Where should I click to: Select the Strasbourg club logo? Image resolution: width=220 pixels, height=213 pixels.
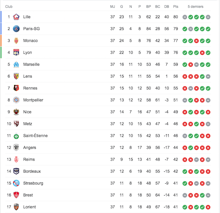click(16, 183)
